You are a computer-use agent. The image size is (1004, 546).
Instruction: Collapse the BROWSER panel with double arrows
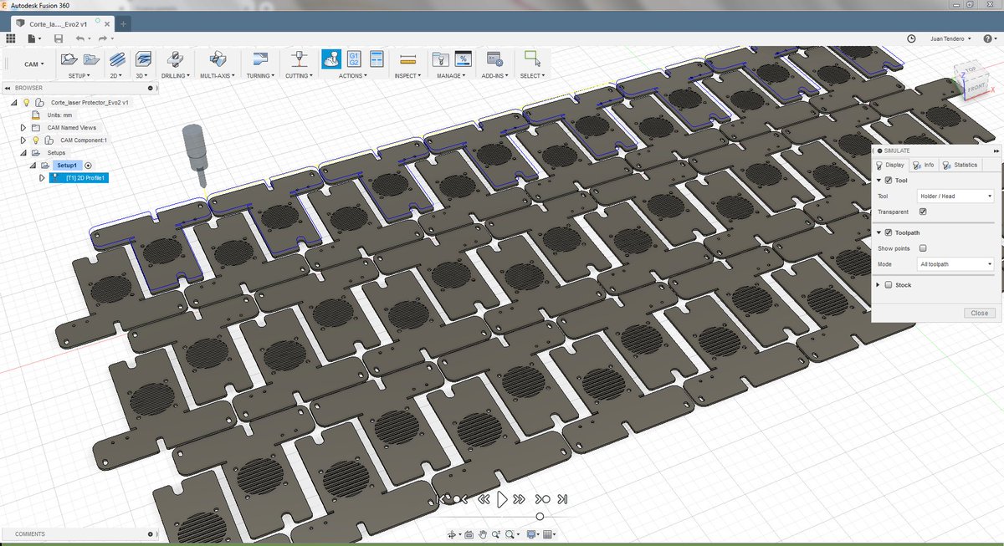[8, 88]
